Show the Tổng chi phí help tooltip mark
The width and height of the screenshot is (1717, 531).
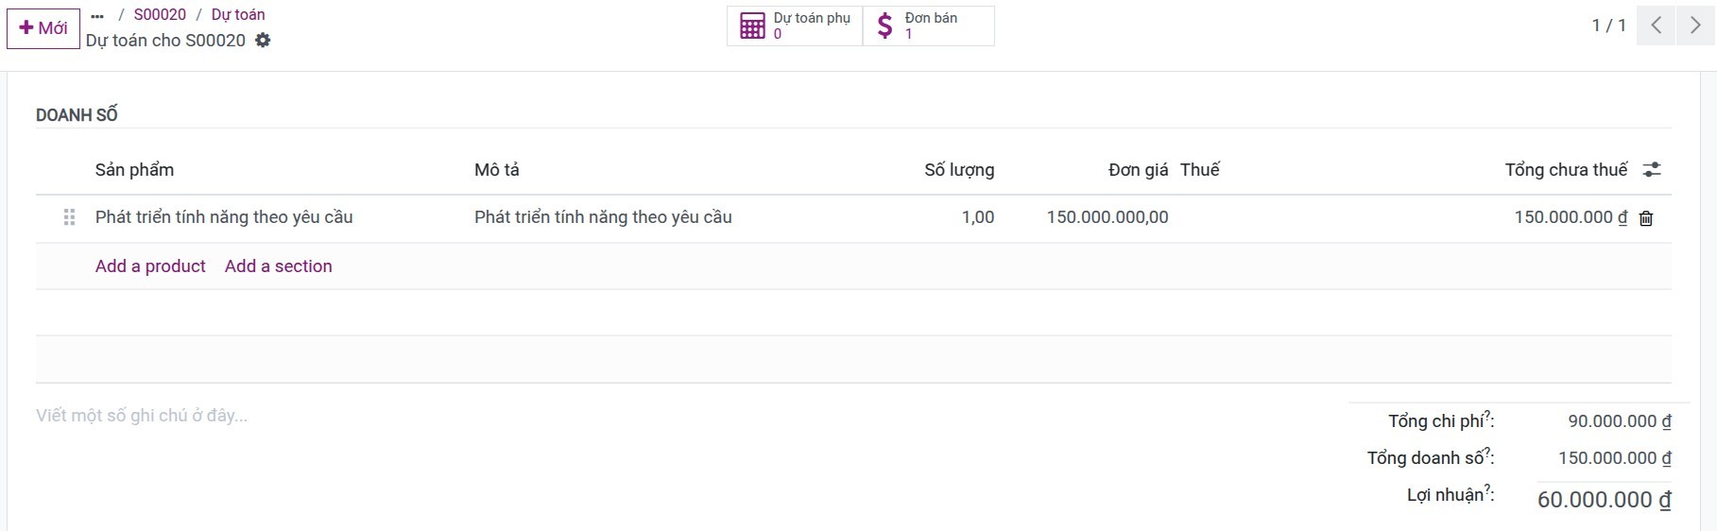1487,416
